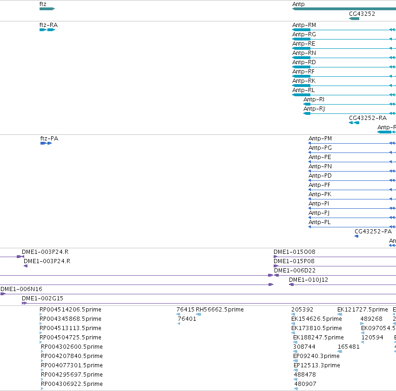The width and height of the screenshot is (396, 391).
Task: Click the Antp-RD transcript label
Action: pos(304,62)
